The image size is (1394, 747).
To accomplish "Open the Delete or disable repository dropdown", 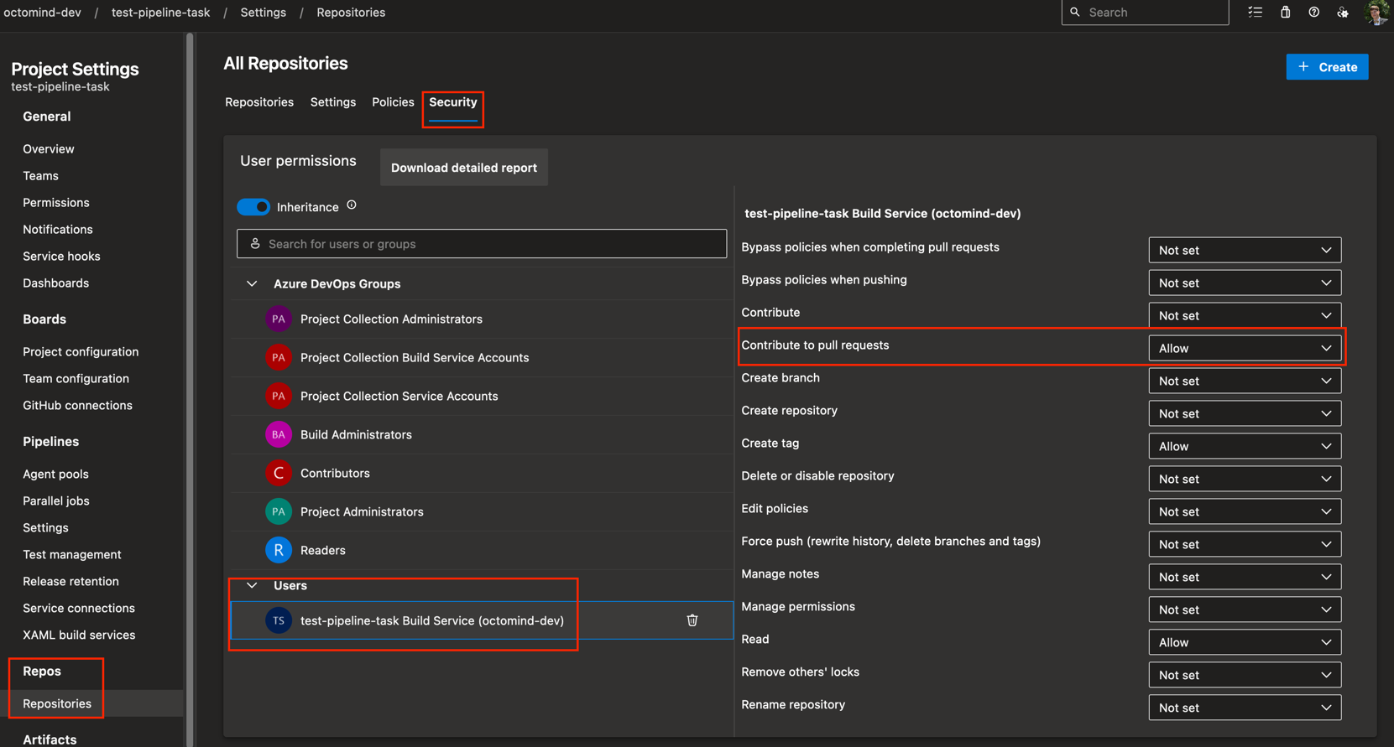I will (x=1245, y=479).
